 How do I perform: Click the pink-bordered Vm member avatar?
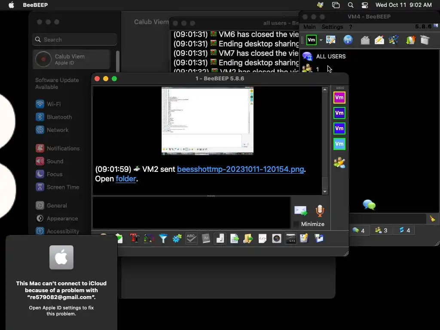tap(339, 98)
